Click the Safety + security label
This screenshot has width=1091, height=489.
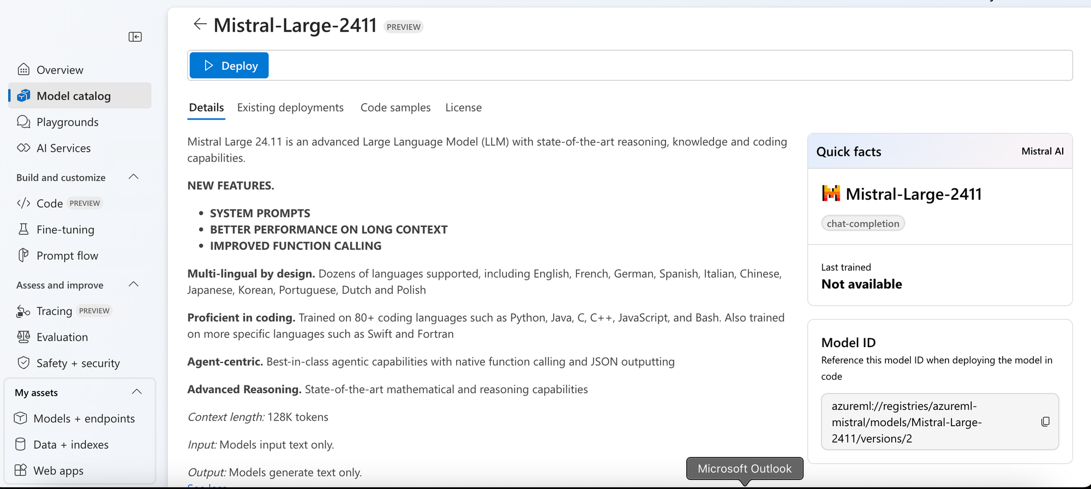pos(78,363)
